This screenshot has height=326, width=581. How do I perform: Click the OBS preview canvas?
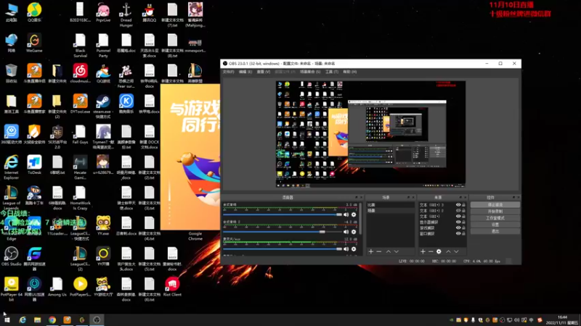(x=370, y=134)
